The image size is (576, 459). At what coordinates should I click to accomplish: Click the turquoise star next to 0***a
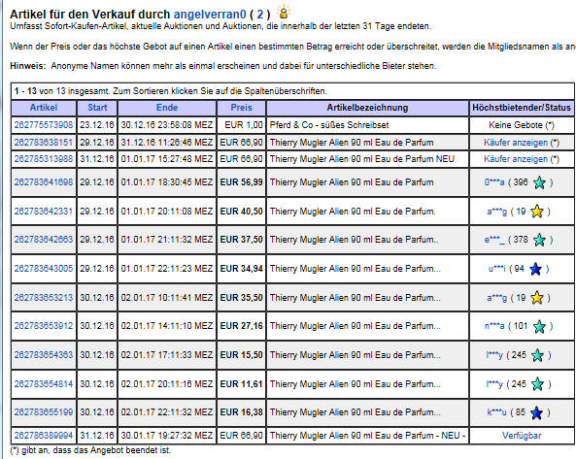(x=539, y=182)
